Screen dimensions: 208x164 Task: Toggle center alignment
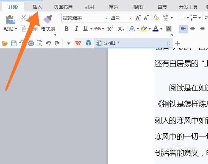coord(193,29)
